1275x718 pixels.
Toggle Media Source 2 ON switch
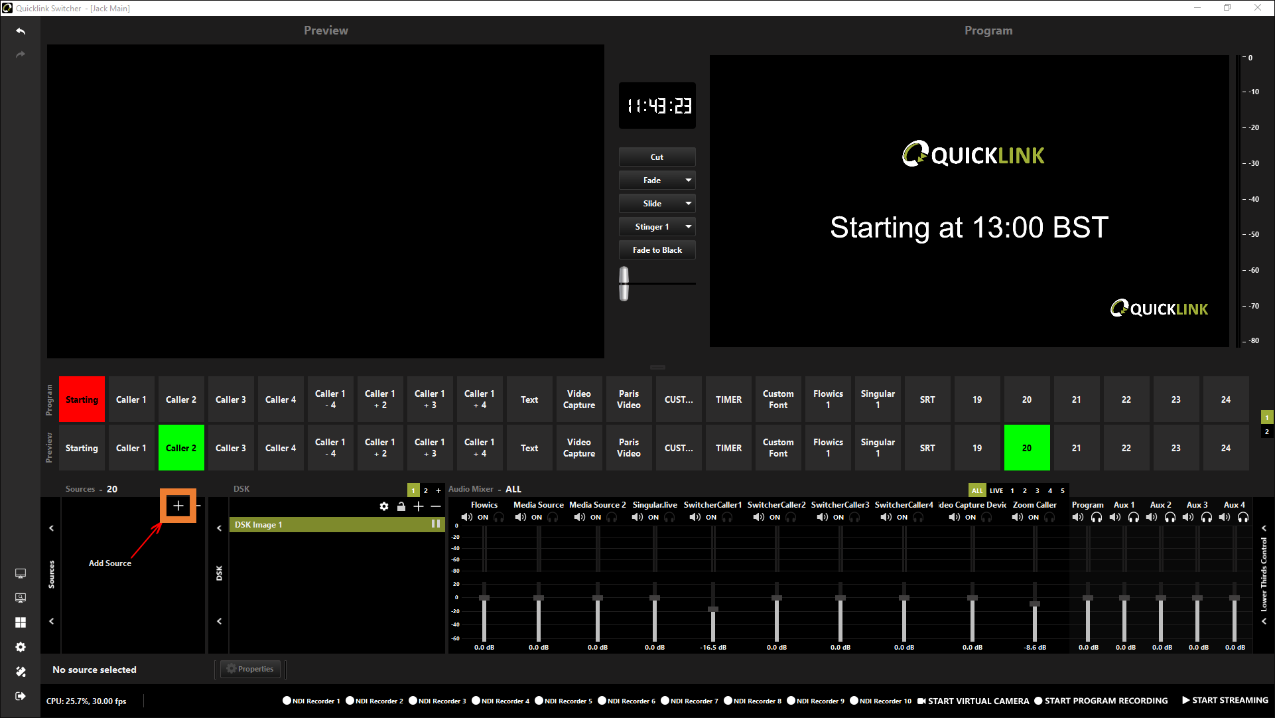click(x=596, y=518)
